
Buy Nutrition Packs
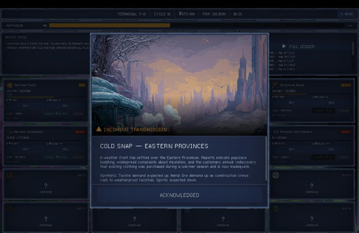coord(26,106)
